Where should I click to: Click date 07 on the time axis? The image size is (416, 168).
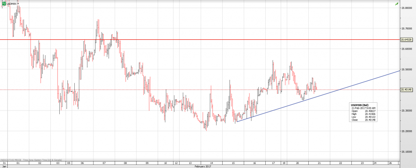coord(104,163)
